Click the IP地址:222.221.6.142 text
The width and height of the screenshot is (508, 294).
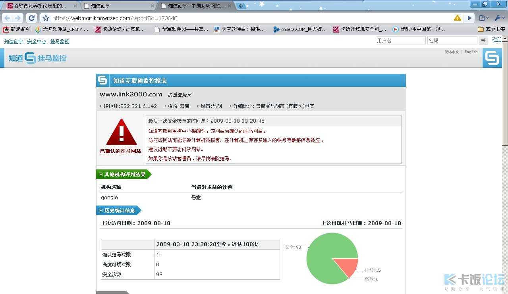tap(130, 106)
